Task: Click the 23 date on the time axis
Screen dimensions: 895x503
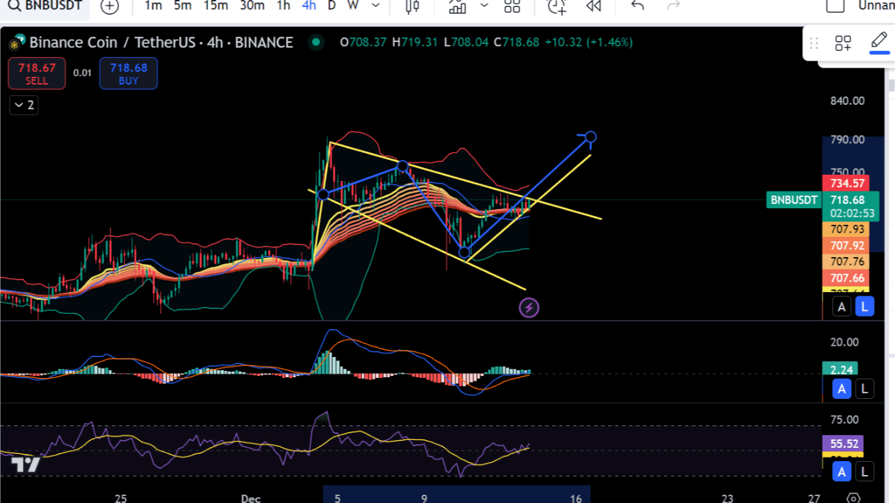Action: [727, 498]
